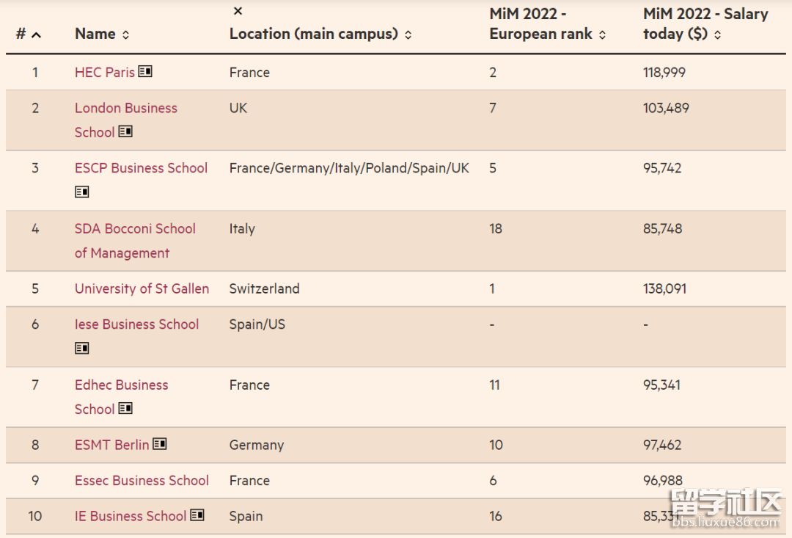Viewport: 792px width, 538px height.
Task: Open the HEC Paris link
Action: tap(105, 72)
